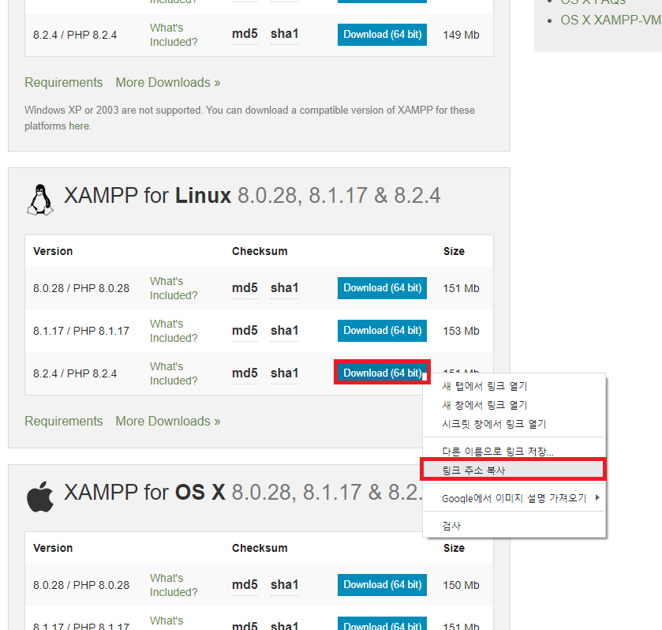Screen dimensions: 662x630
Task: Open What's Included for Linux 8.2.4
Action: point(174,373)
